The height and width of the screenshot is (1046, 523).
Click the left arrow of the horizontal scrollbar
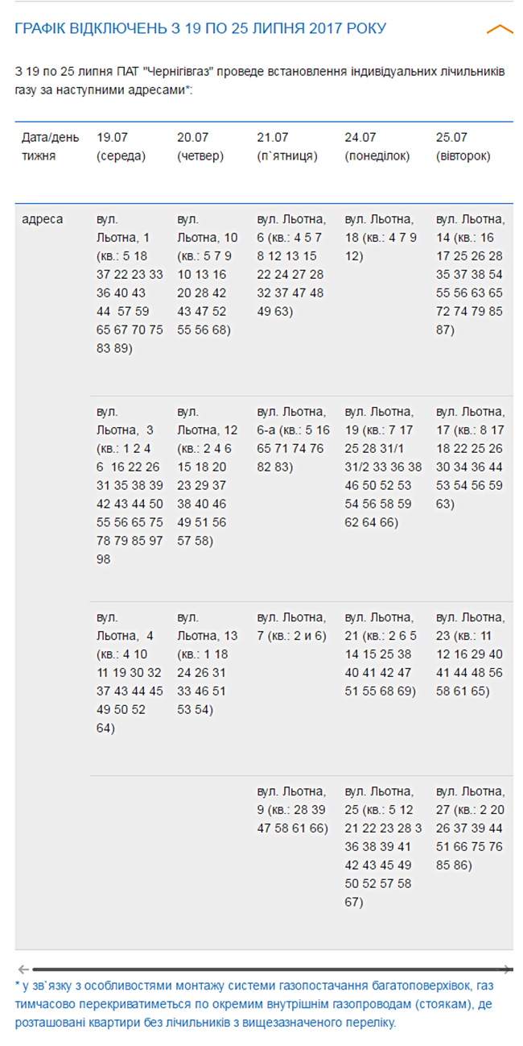click(x=23, y=969)
